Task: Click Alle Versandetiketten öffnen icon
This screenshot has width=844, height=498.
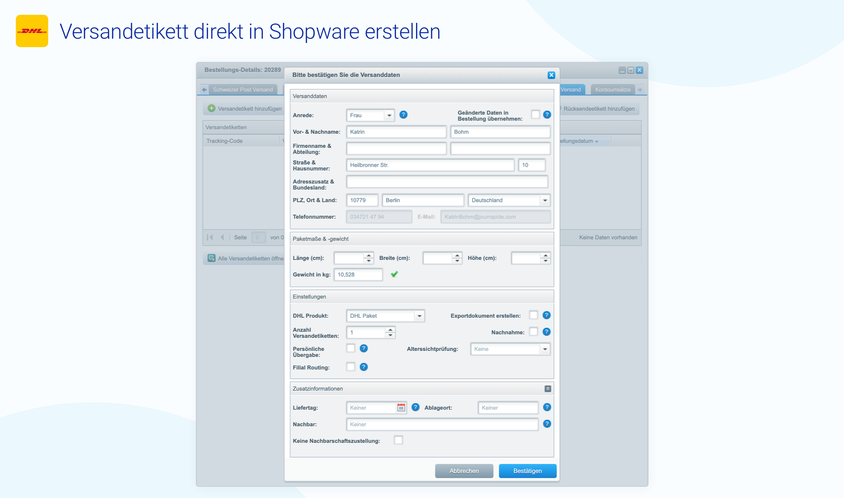Action: (211, 258)
